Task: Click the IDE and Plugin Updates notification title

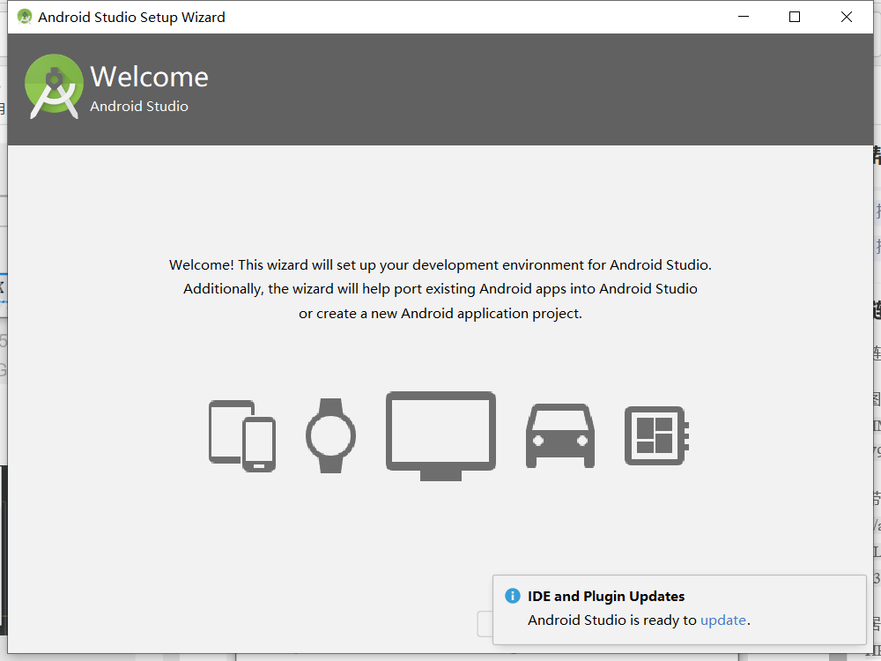Action: 606,597
